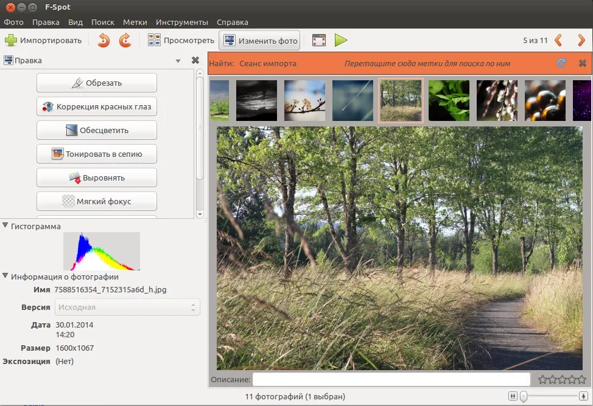Apply Мягкий фокус effect
Screen dimensions: 593x406
coord(97,201)
